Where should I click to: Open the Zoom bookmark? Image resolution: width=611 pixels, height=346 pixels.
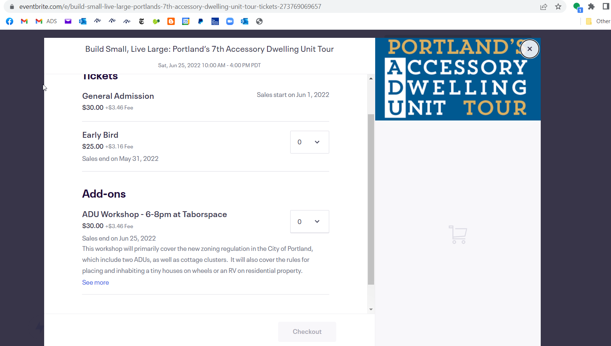[230, 21]
